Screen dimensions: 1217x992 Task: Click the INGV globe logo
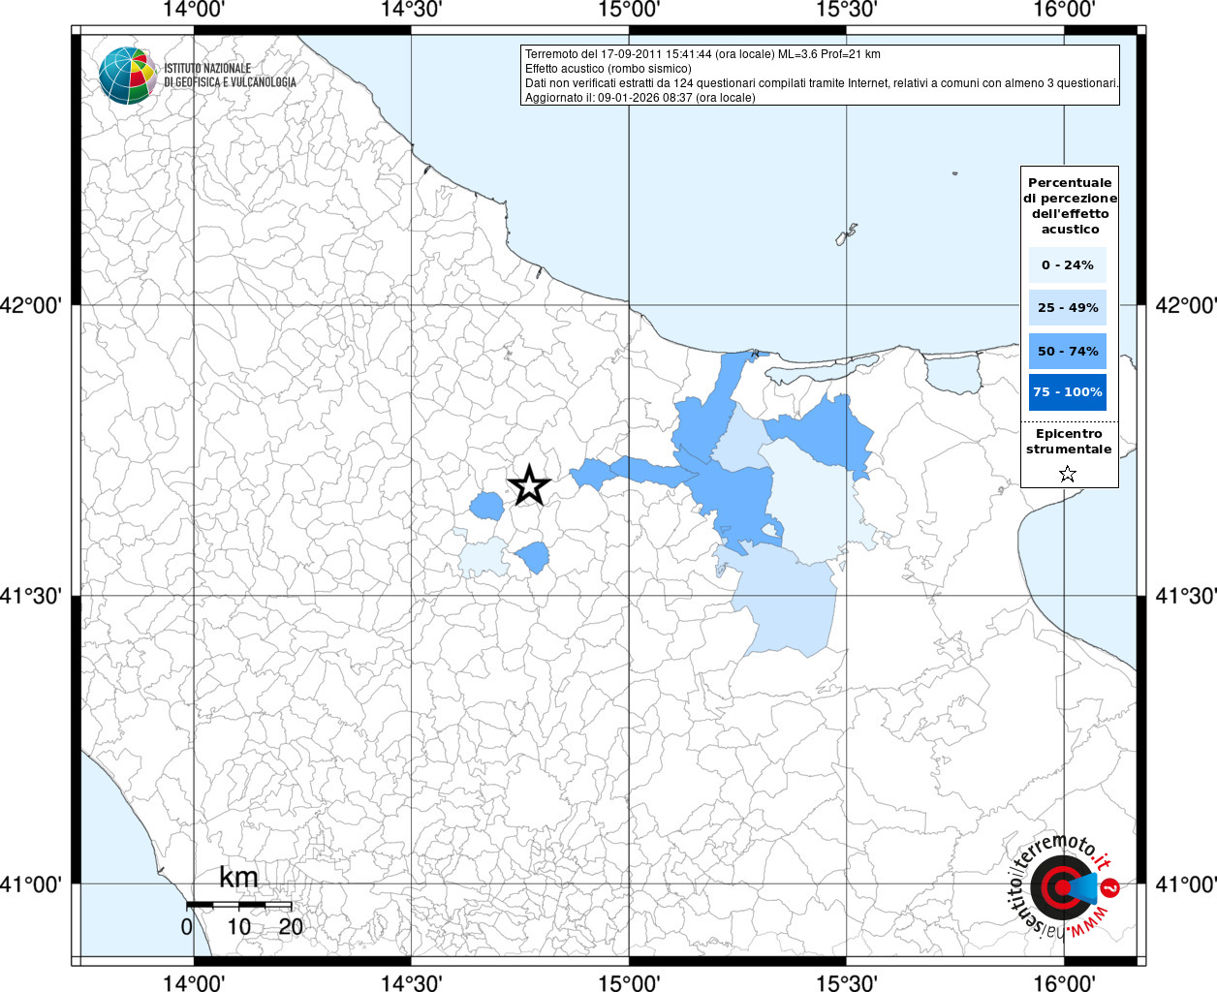coord(128,75)
